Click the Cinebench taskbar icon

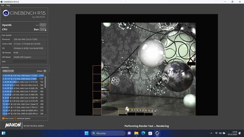coord(157,133)
